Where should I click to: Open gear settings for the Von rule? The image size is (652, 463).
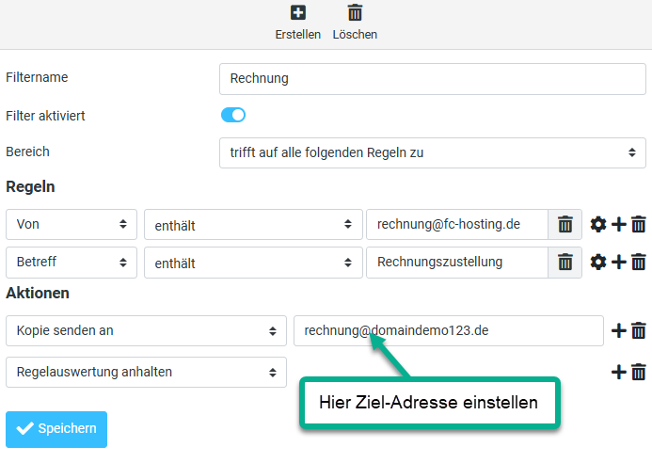(x=597, y=224)
